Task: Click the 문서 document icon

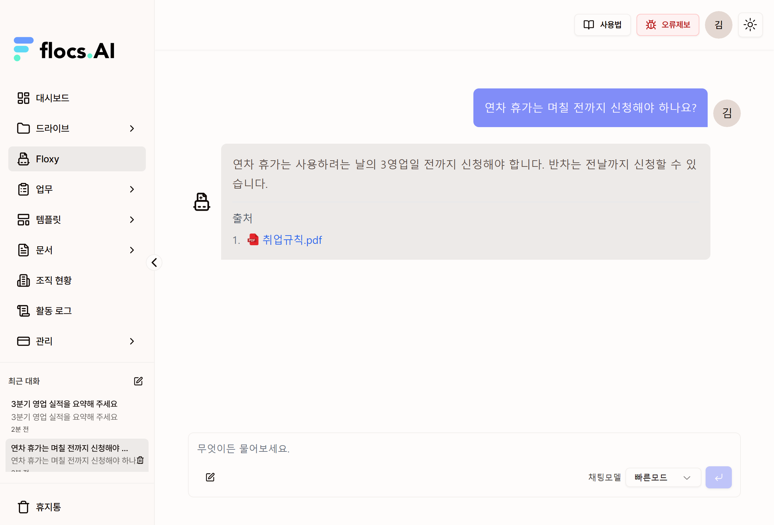Action: pos(23,250)
